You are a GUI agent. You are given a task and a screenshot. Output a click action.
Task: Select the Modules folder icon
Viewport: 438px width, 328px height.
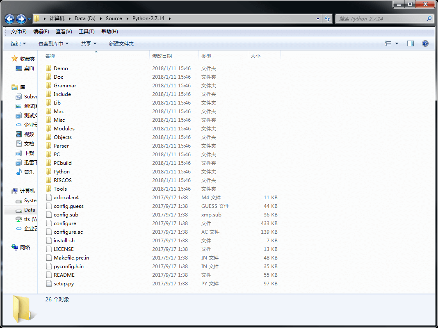click(49, 128)
